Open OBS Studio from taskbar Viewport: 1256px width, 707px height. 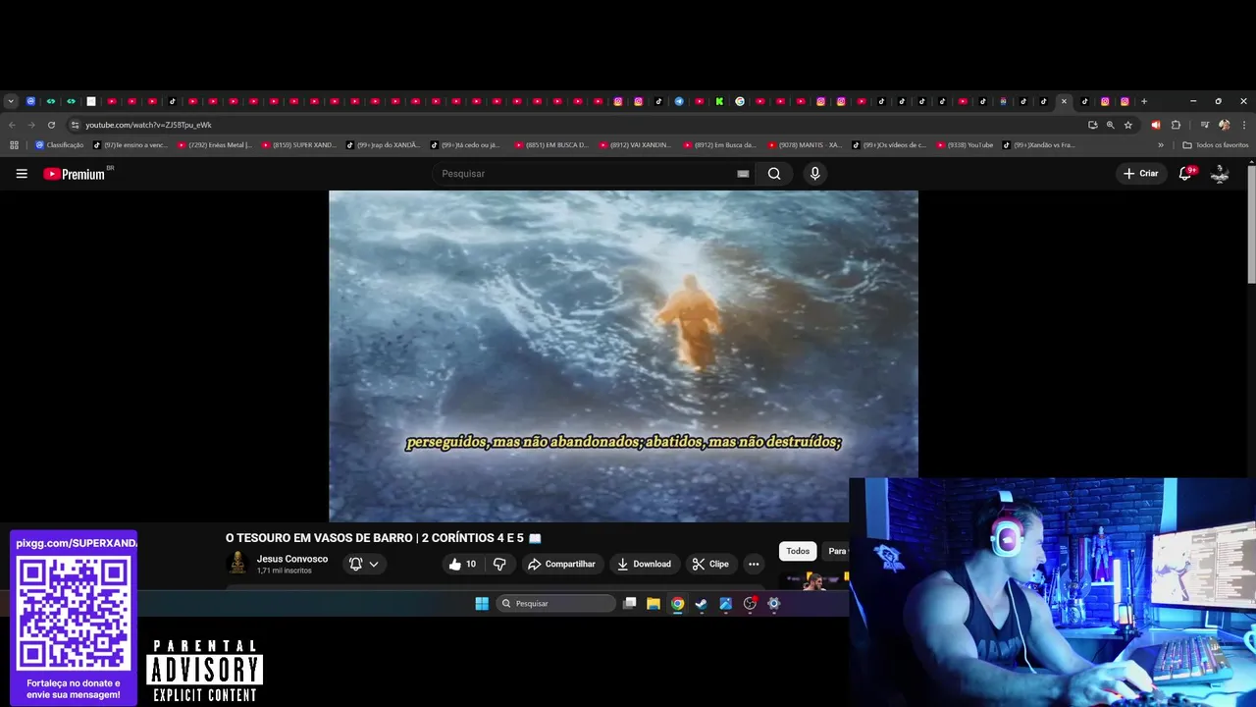[x=750, y=604]
